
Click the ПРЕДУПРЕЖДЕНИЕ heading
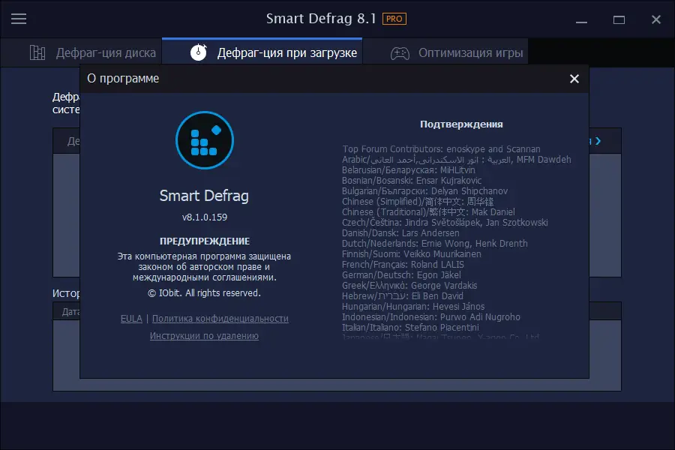point(205,241)
